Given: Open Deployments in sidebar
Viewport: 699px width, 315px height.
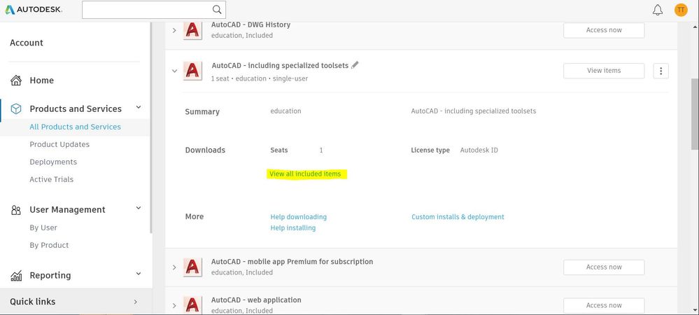Looking at the screenshot, I should click(53, 162).
